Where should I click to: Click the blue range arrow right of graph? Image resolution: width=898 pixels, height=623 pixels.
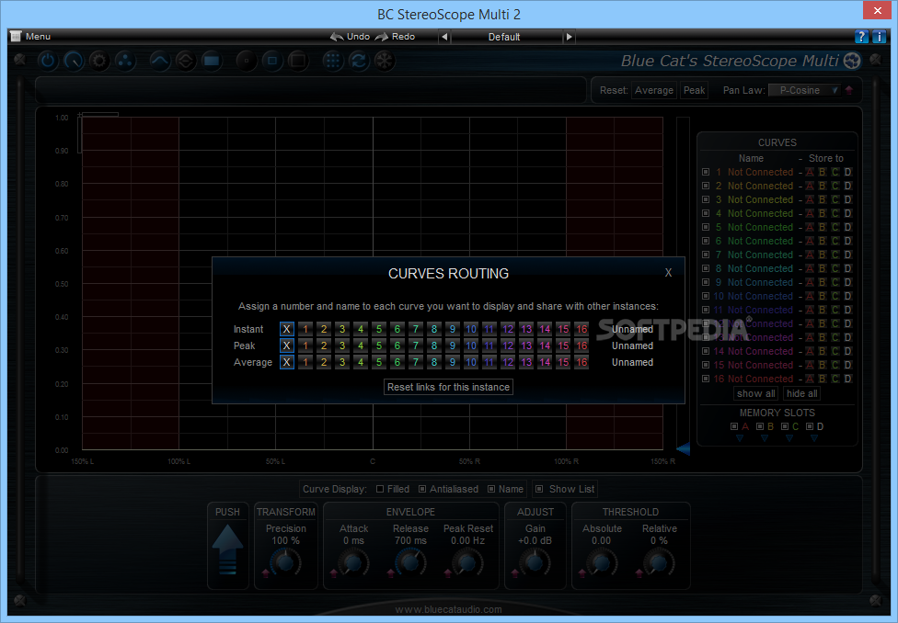coord(683,448)
